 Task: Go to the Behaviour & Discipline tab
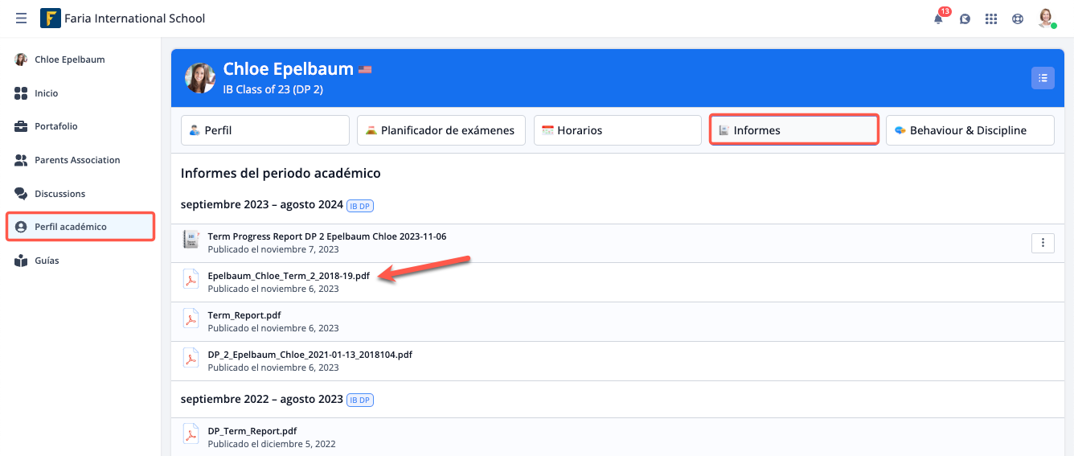(969, 130)
